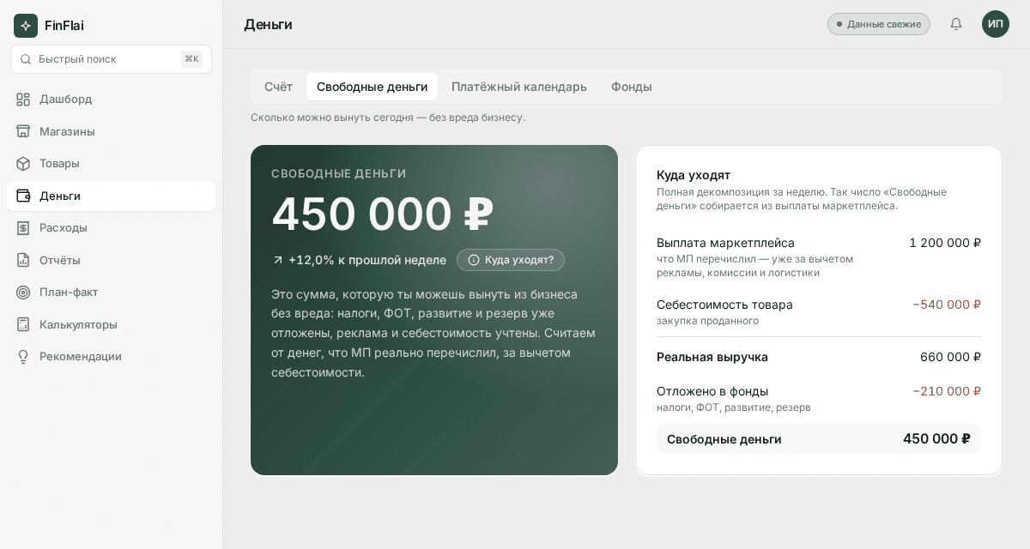Click the Товары box icon

point(23,164)
